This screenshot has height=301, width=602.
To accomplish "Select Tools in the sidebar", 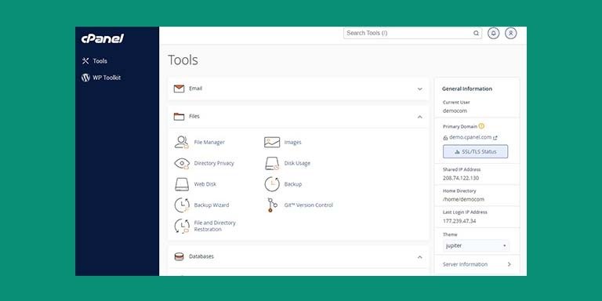I will [94, 61].
